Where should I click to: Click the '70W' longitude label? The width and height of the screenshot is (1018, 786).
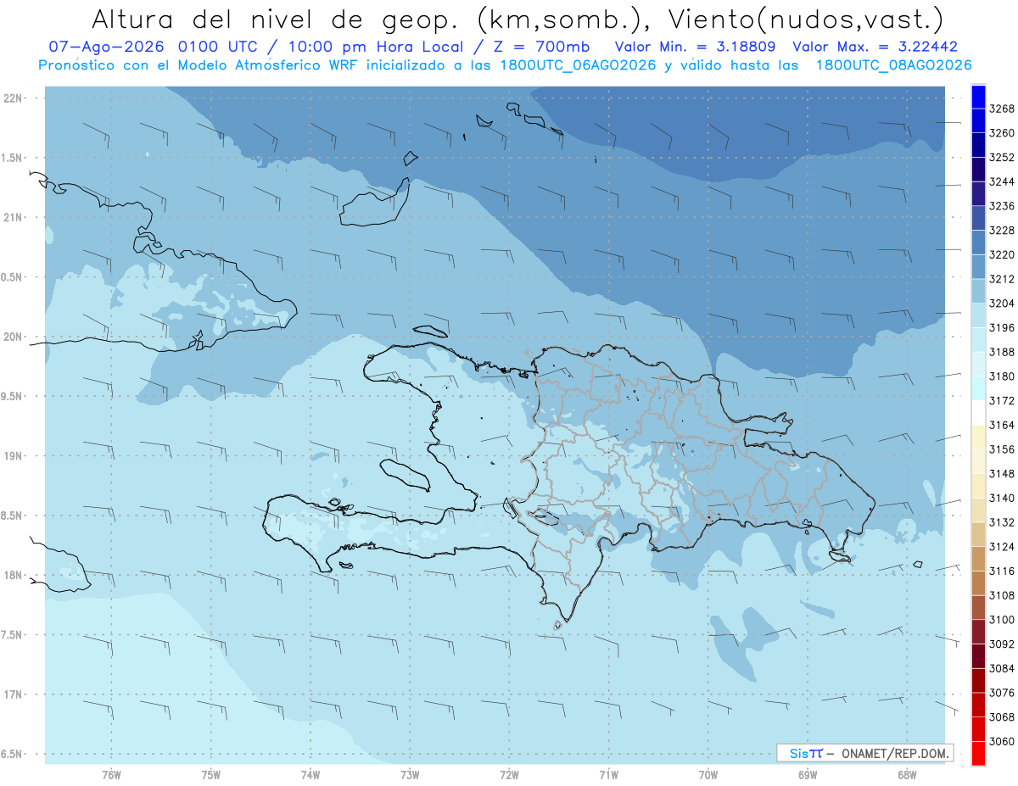(x=708, y=774)
